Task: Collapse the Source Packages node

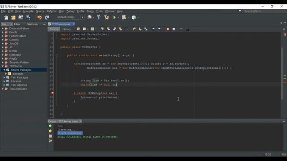Action: click(4, 70)
